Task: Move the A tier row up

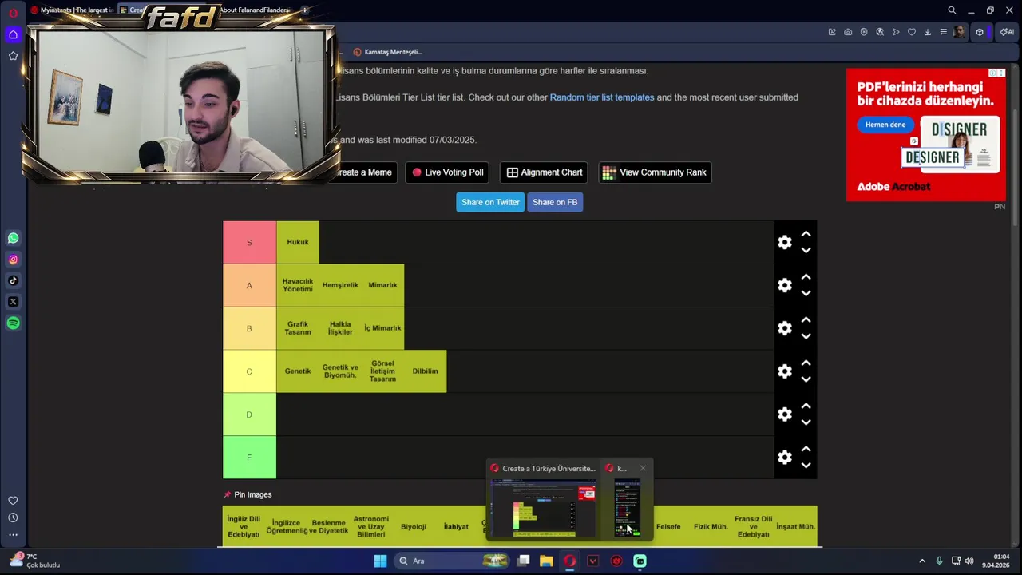Action: pos(806,277)
